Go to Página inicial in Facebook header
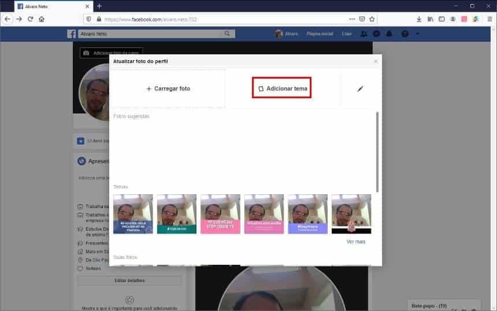 click(x=320, y=34)
